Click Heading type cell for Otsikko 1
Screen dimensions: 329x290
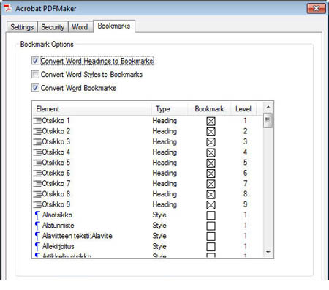(164, 121)
